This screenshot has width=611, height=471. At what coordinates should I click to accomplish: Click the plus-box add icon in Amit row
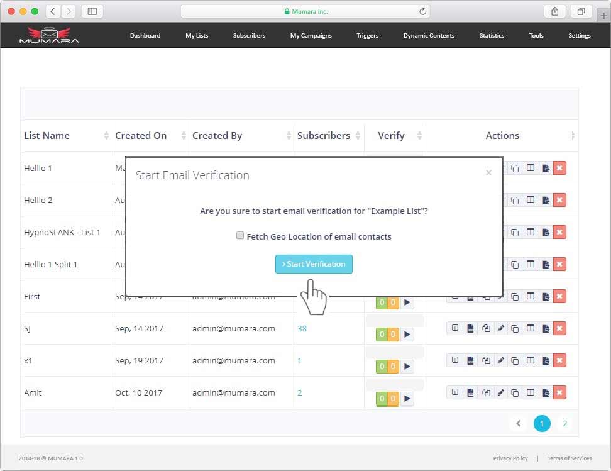(454, 392)
